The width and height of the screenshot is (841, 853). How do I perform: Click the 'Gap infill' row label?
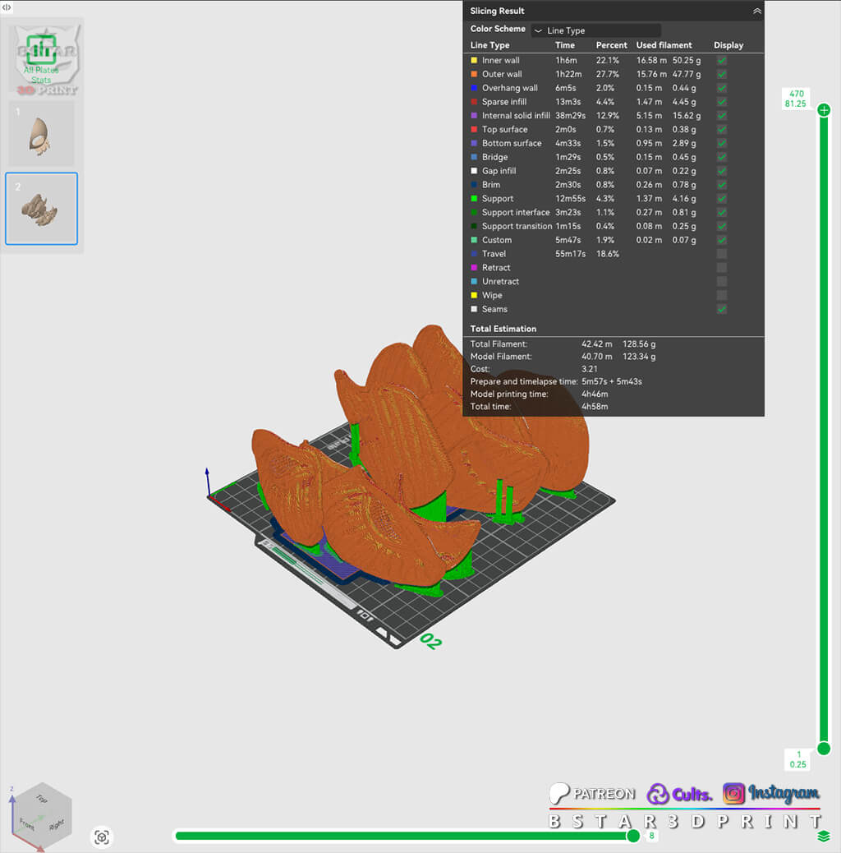[x=499, y=171]
